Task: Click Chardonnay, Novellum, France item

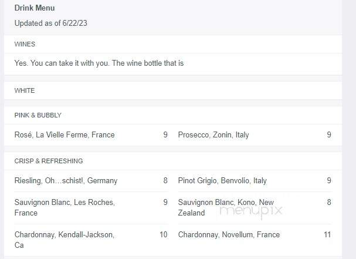Action: click(229, 235)
